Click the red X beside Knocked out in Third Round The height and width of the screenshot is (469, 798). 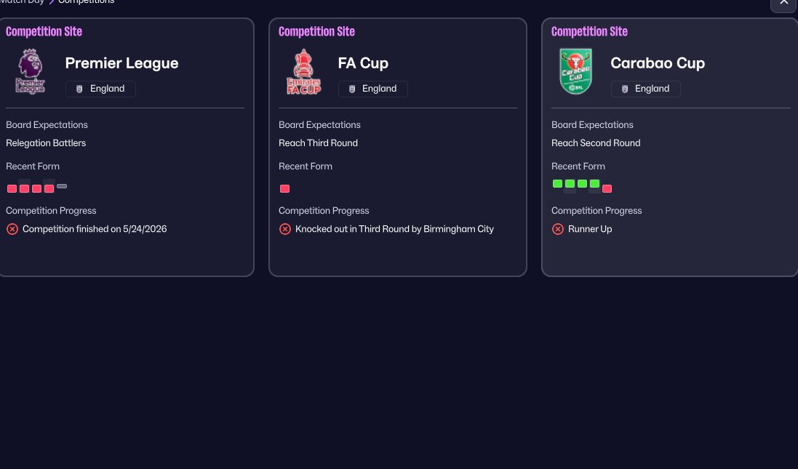pos(285,229)
